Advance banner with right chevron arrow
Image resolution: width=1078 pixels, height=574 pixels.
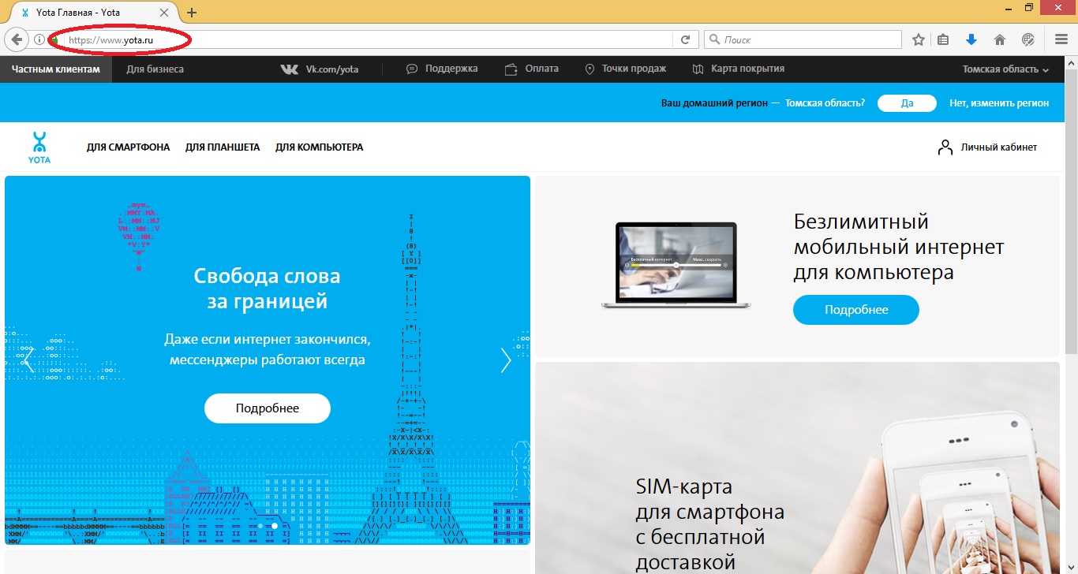click(506, 360)
